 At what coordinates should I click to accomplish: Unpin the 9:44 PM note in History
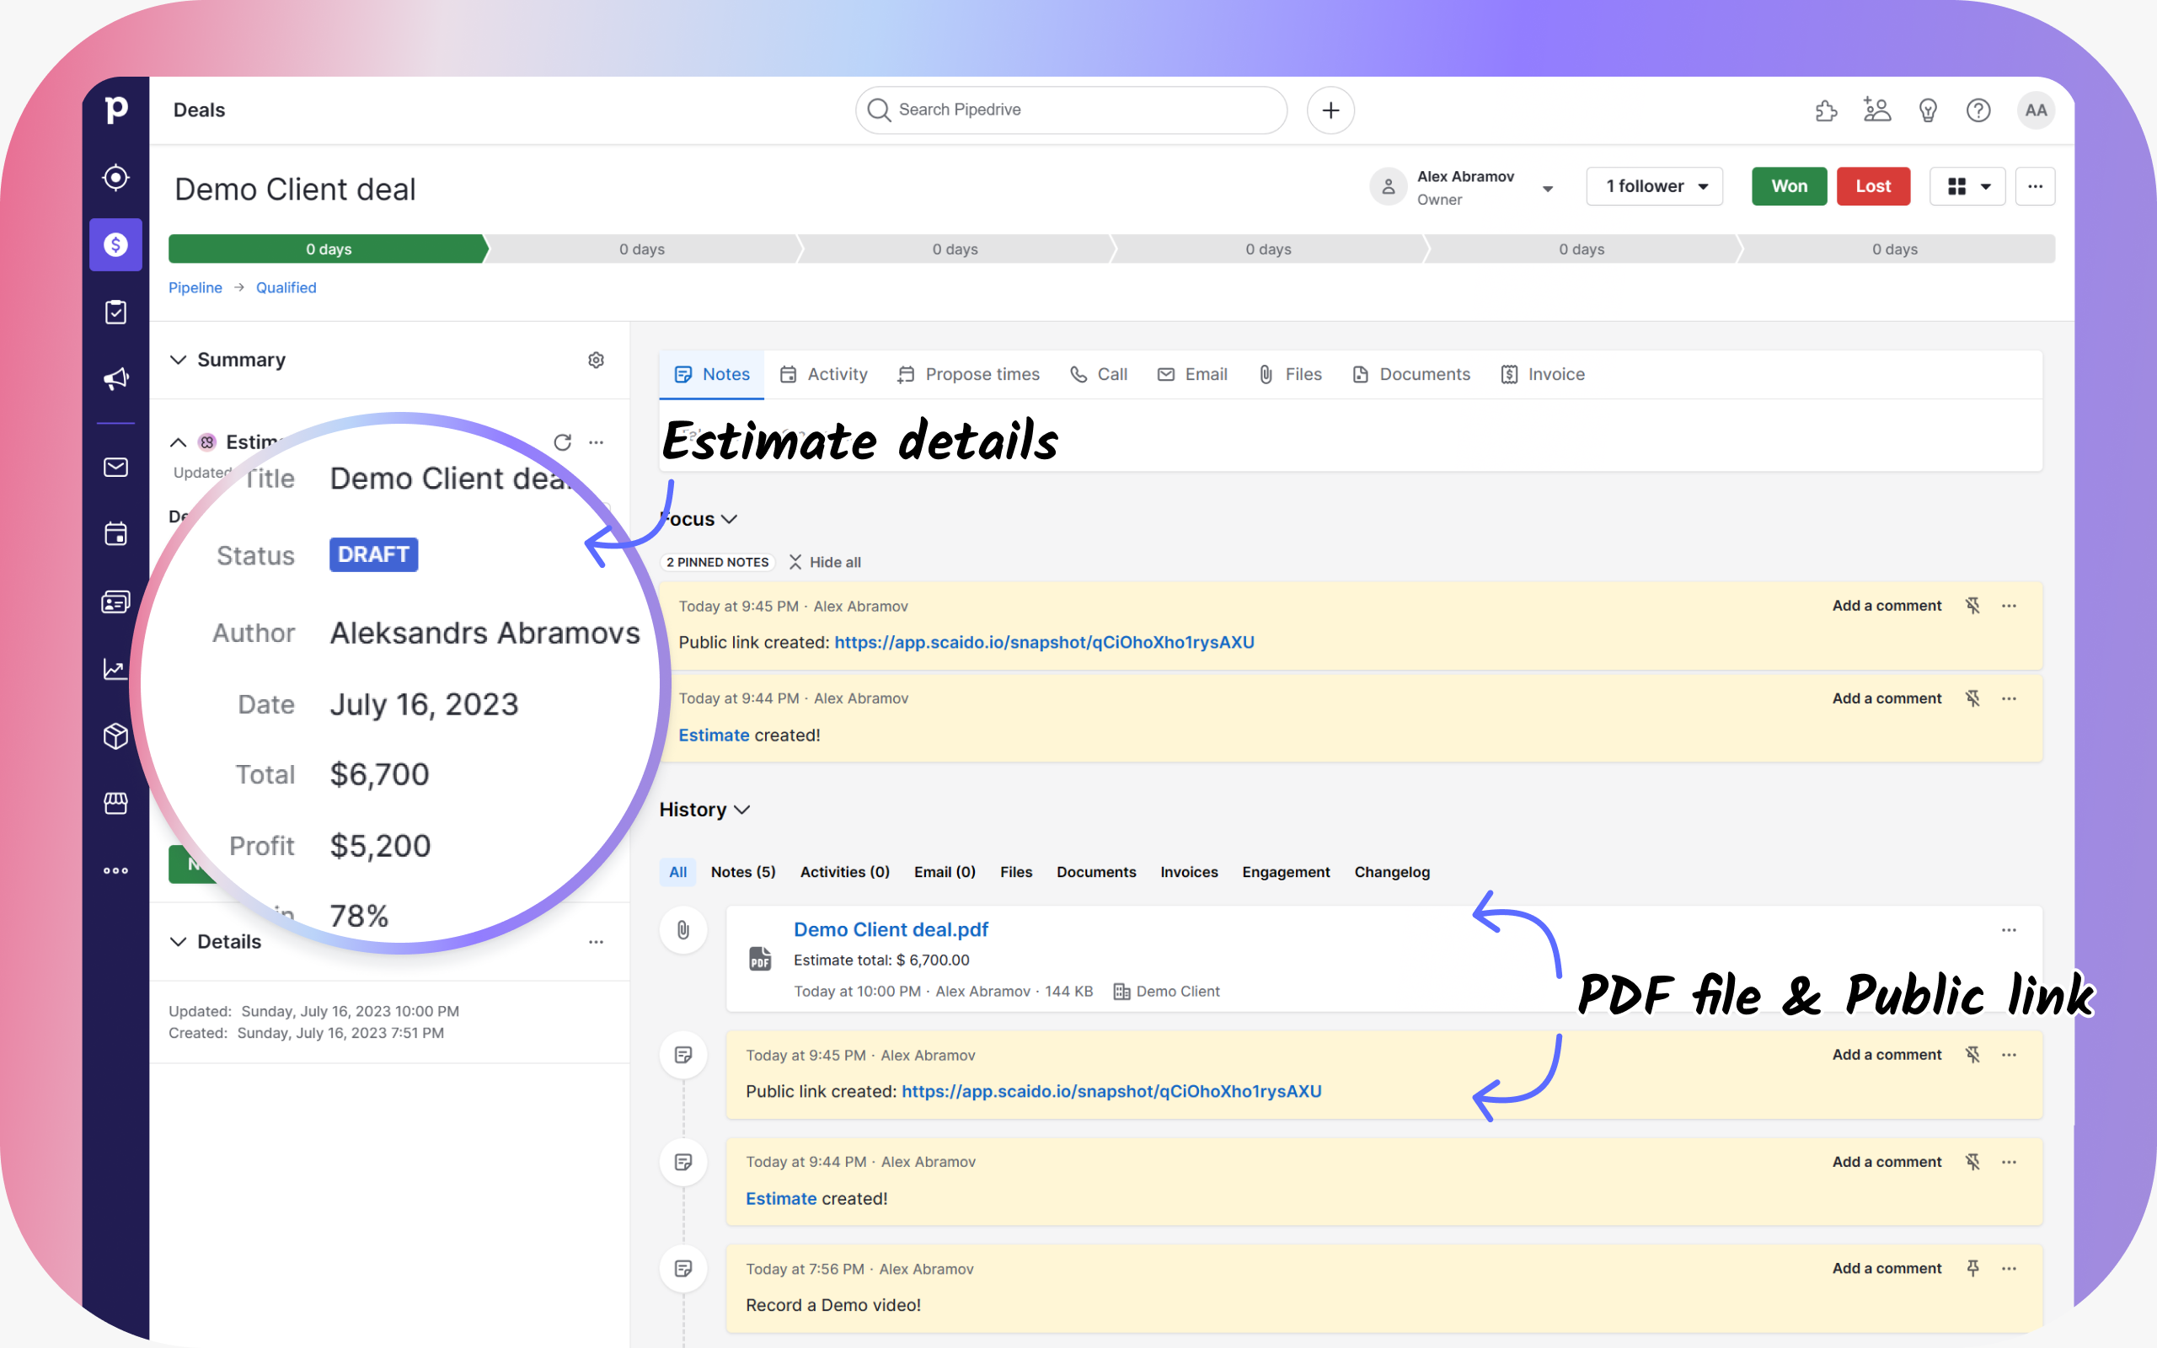click(x=1972, y=1162)
